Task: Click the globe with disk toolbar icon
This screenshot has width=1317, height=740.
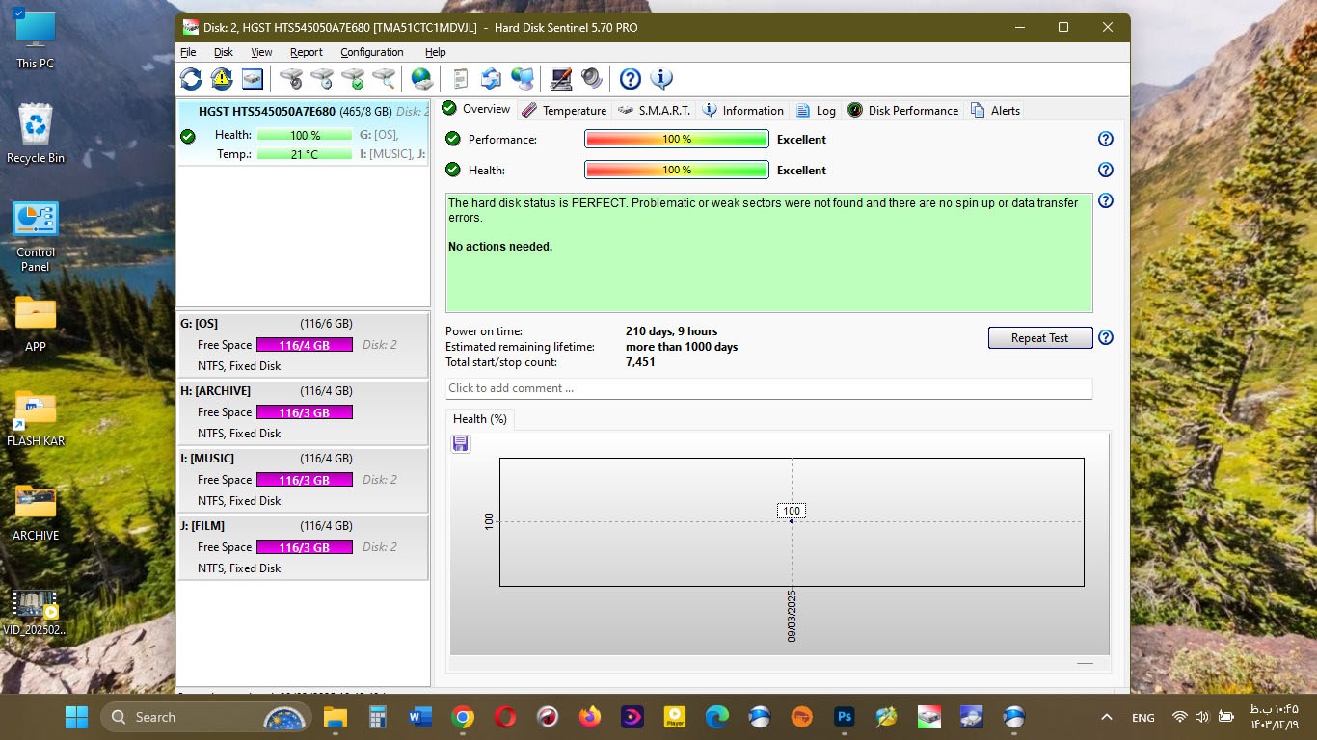Action: tap(421, 79)
